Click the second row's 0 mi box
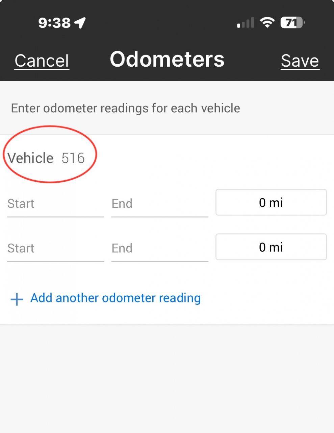Image resolution: width=334 pixels, height=433 pixels. click(271, 247)
